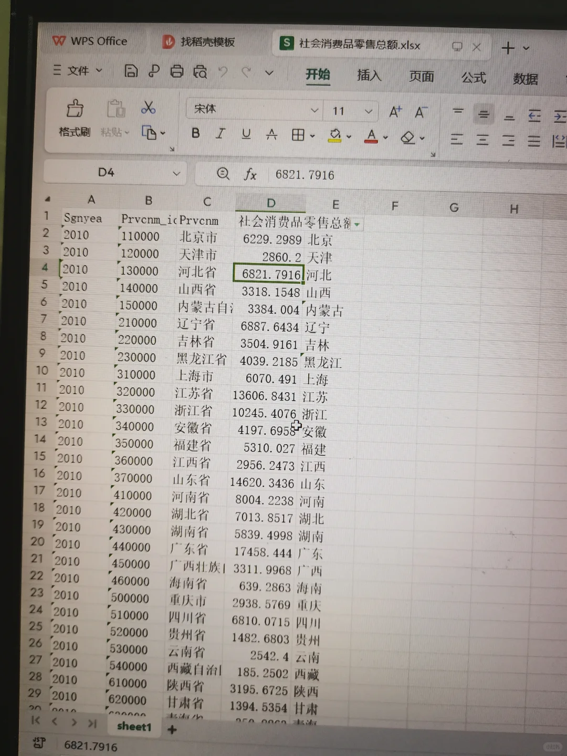Apply yellow fill color
Image resolution: width=567 pixels, height=756 pixels.
[335, 136]
